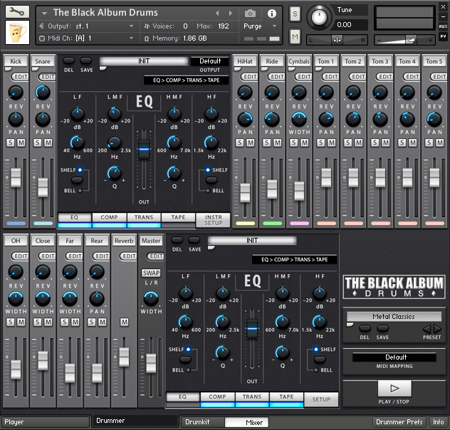The image size is (450, 430).
Task: Open the Info page
Action: [x=438, y=422]
